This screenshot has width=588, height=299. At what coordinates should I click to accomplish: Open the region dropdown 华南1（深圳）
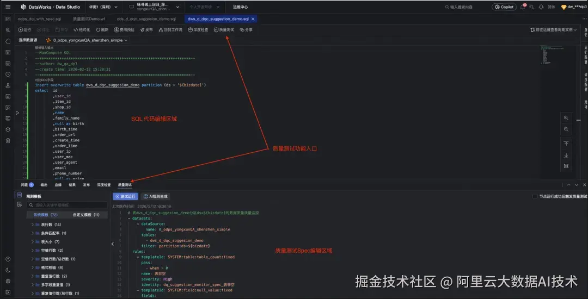pyautogui.click(x=103, y=7)
